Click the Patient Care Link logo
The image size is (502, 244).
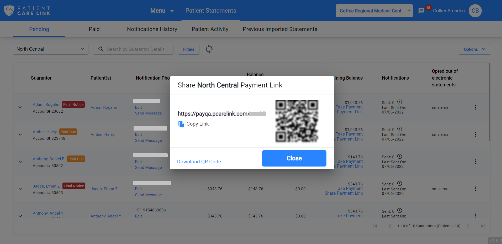pos(27,11)
